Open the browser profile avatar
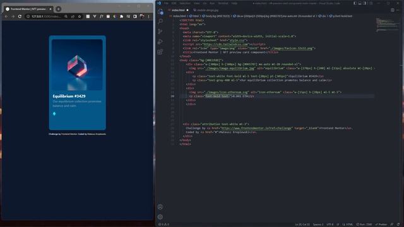 [142, 16]
